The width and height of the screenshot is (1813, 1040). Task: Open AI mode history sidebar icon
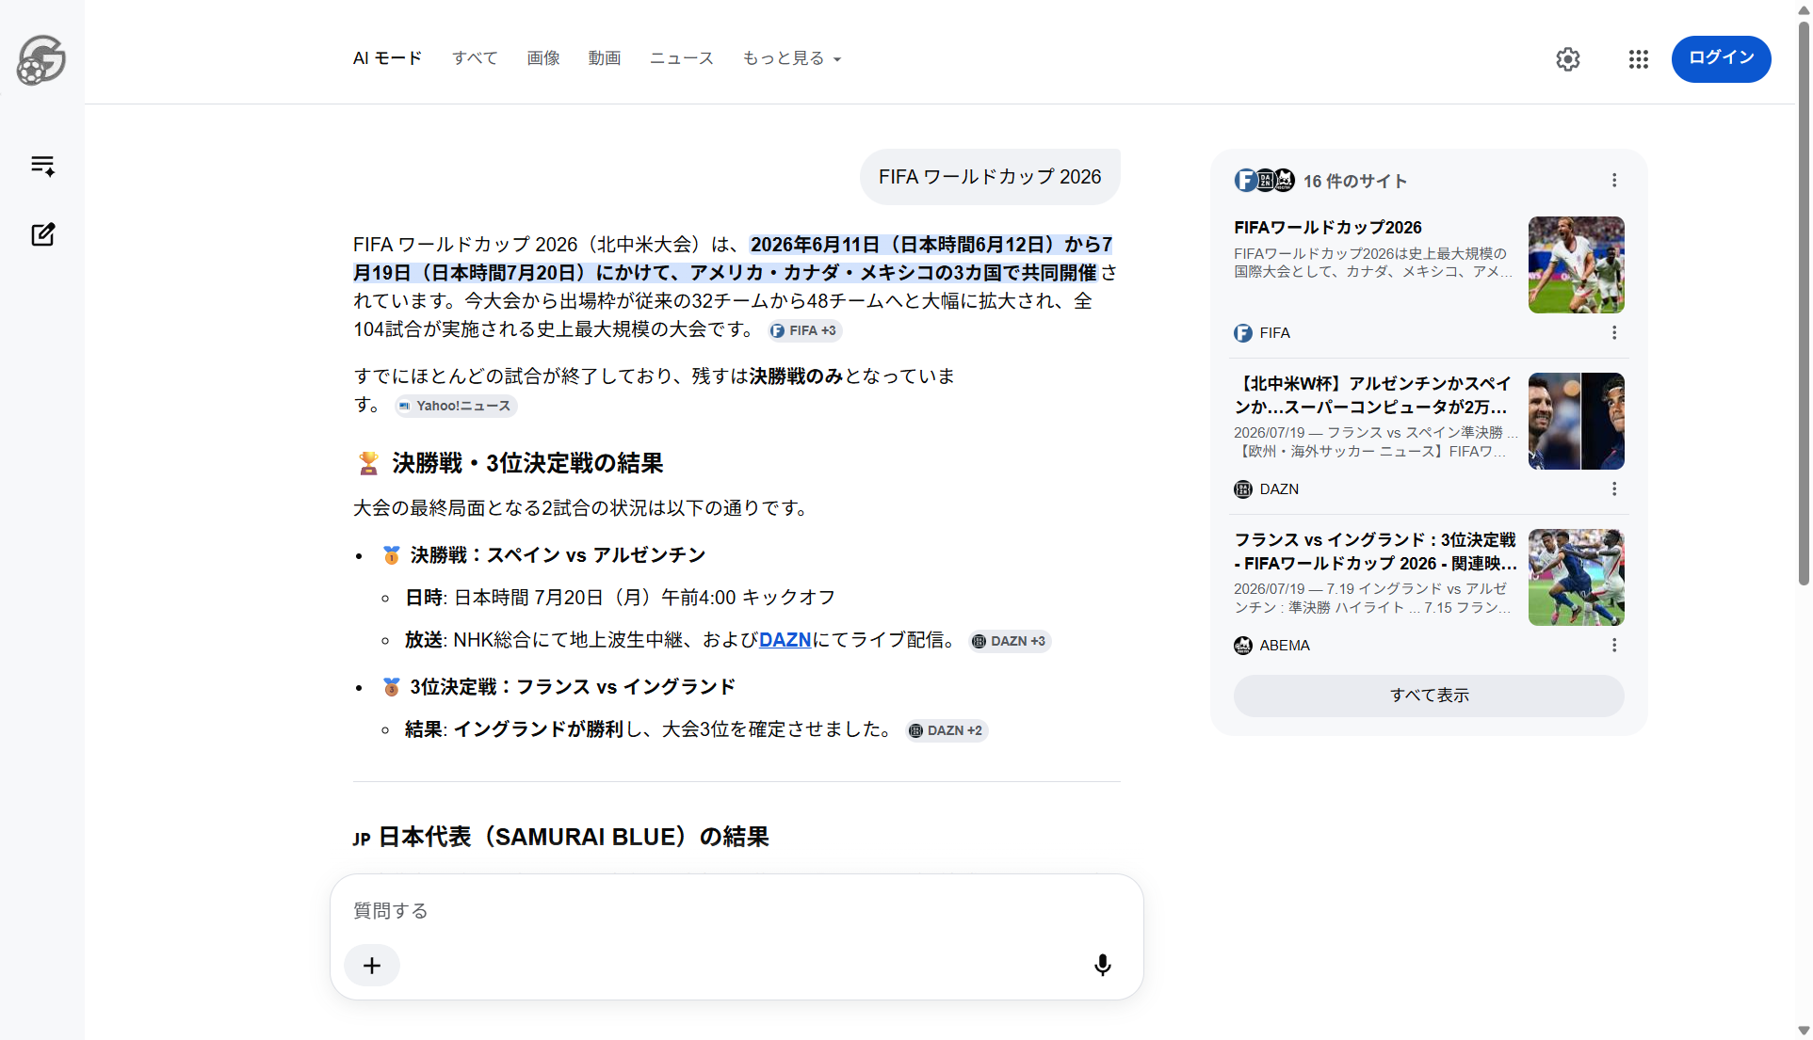point(42,166)
